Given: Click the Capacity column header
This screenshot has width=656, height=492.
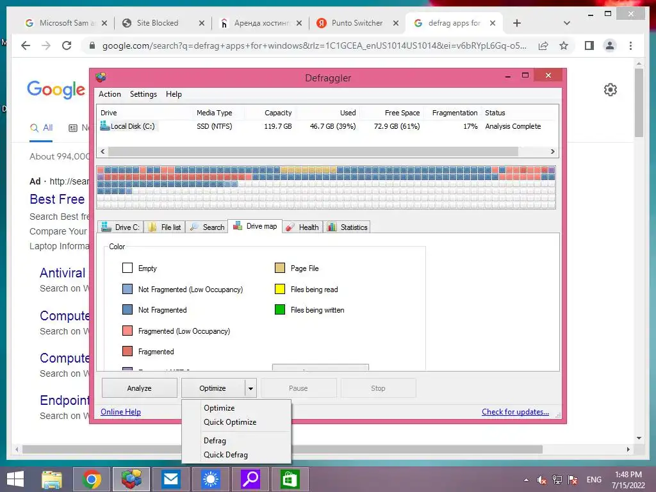Looking at the screenshot, I should [x=271, y=113].
